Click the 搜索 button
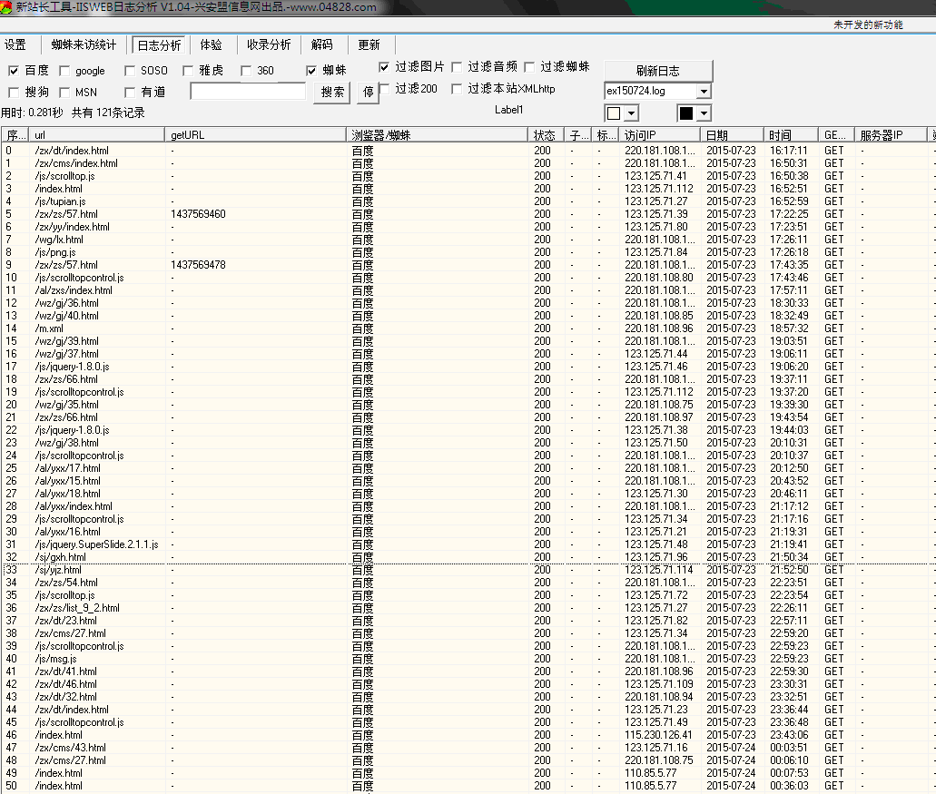 tap(332, 93)
